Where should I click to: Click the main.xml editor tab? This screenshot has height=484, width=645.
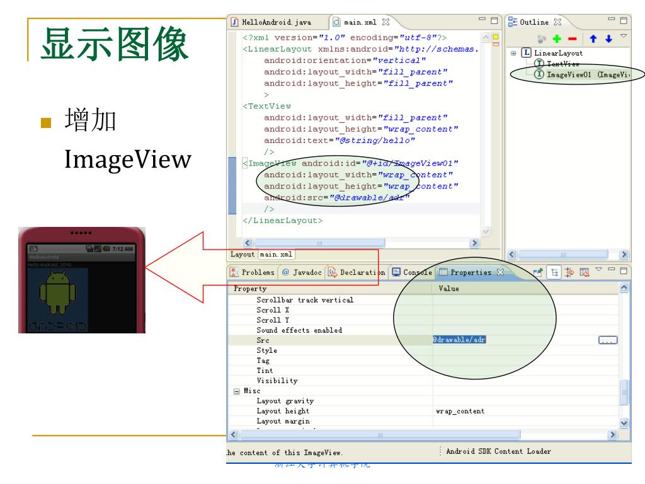360,22
